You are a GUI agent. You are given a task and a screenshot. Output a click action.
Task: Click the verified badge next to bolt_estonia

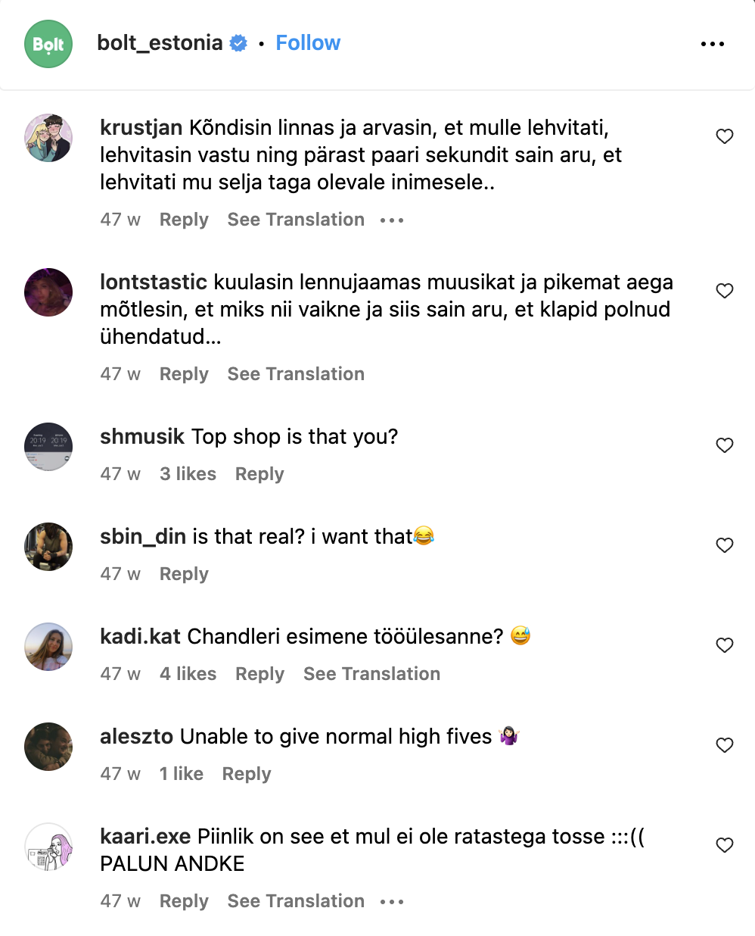tap(238, 43)
